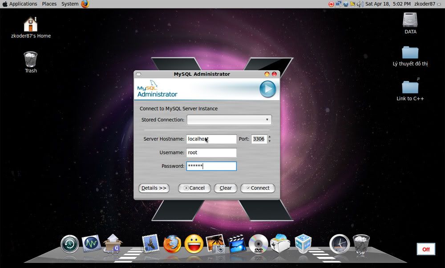This screenshot has height=268, width=445.
Task: Open the yellow smiley messenger dock icon
Action: [194, 244]
